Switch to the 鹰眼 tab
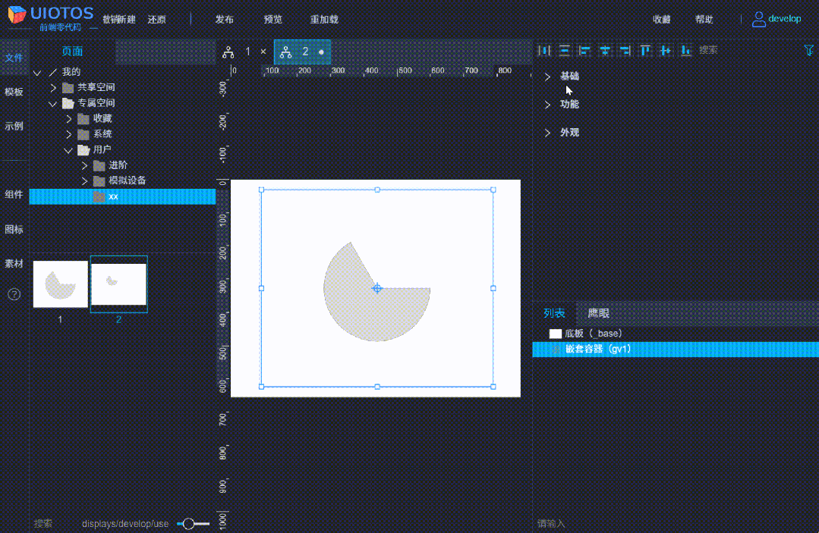The image size is (819, 533). [x=599, y=313]
